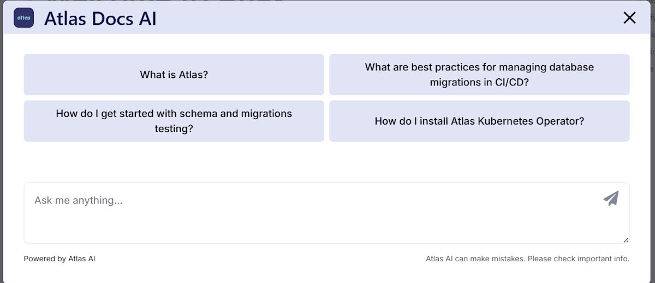Click the Atlas logo icon

pyautogui.click(x=23, y=17)
